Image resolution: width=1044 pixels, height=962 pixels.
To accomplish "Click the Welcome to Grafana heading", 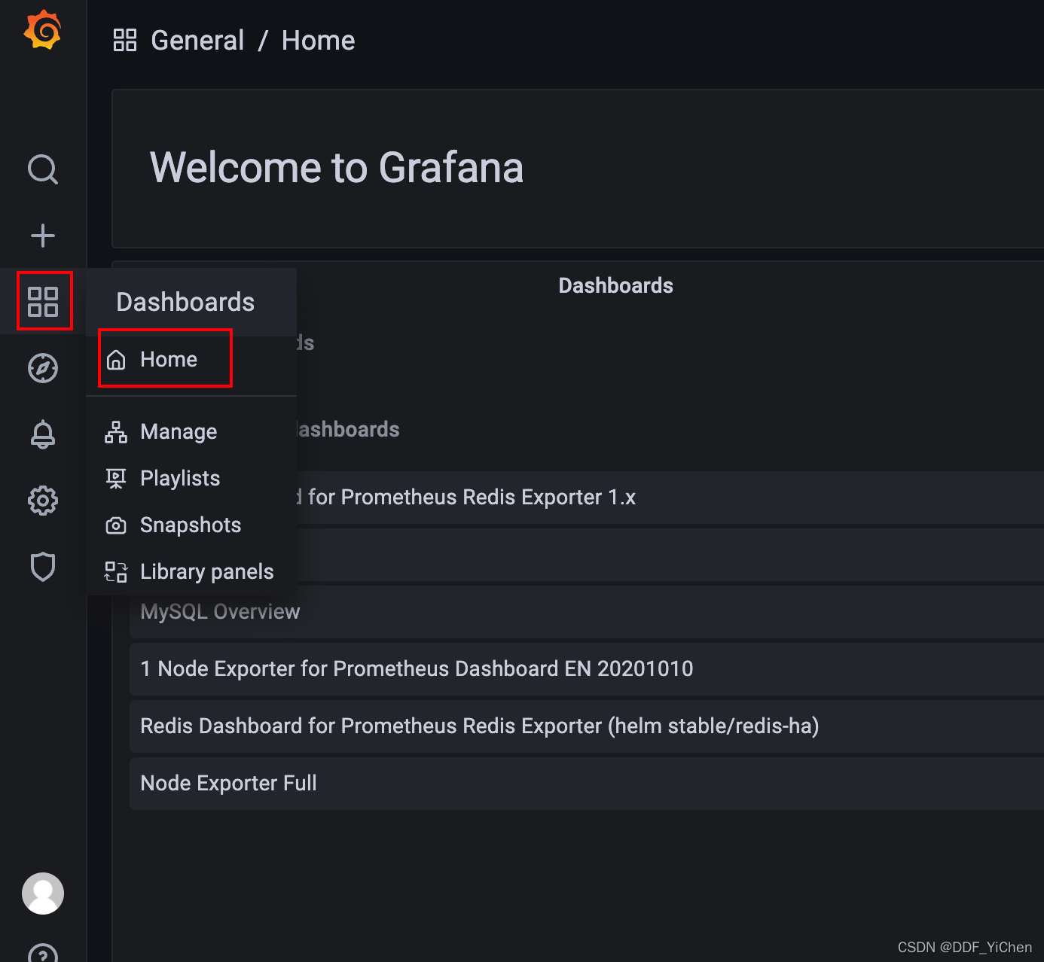I will point(337,167).
